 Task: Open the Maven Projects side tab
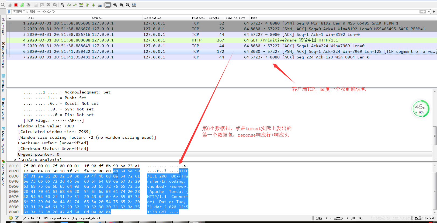coord(3,140)
